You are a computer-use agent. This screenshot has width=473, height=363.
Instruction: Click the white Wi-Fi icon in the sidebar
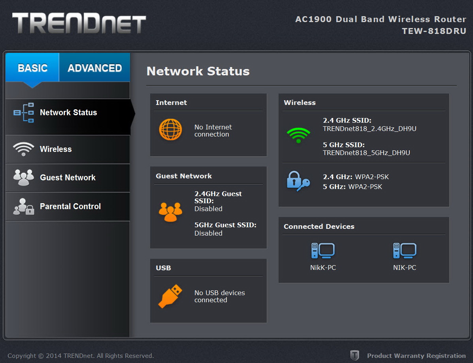click(x=23, y=149)
